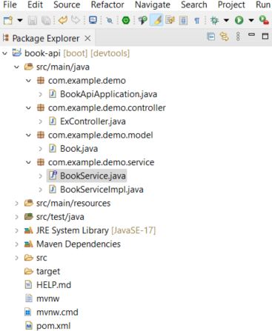Collapse the com.example.demo.service package
The image size is (272, 331).
(x=29, y=162)
